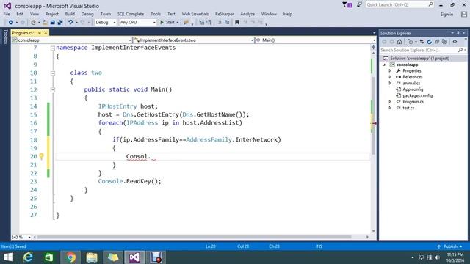Click the feedback icon next to Quick Launch

359,5
